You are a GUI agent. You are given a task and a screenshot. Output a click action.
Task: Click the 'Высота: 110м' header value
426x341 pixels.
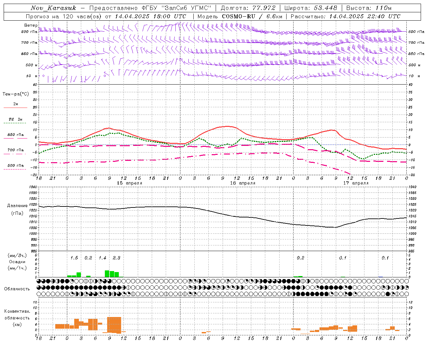point(369,8)
